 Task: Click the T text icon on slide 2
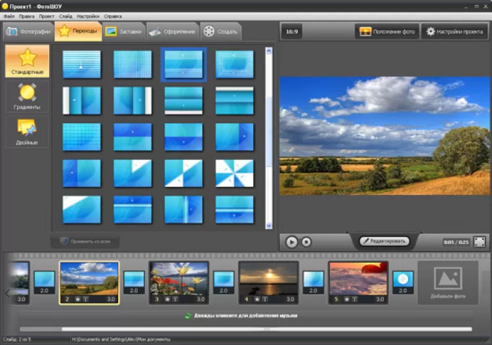pyautogui.click(x=86, y=299)
